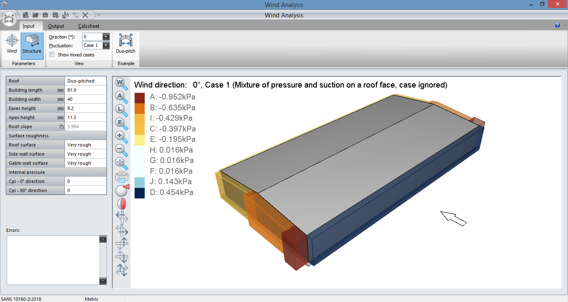This screenshot has height=302, width=568.
Task: Expand the Fluctuation case dropdown
Action: [x=106, y=46]
